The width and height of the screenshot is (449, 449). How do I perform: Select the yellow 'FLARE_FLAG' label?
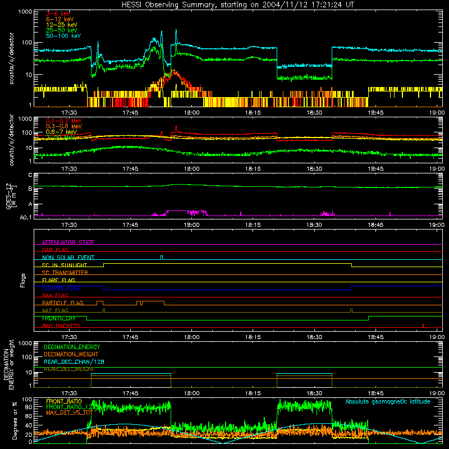[x=58, y=280]
